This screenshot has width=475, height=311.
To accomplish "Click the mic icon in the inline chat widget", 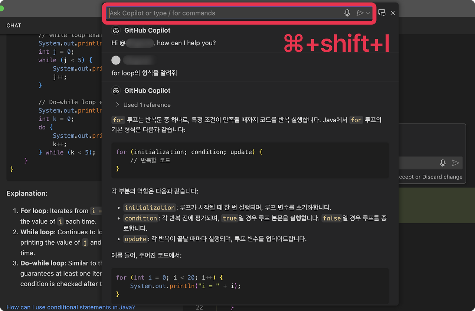I will tap(443, 163).
